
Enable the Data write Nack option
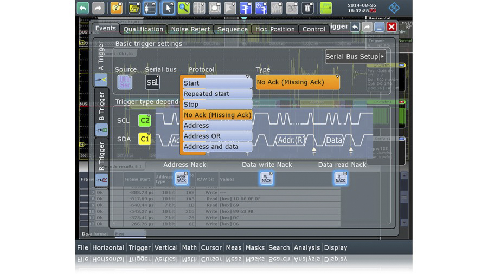pos(266,178)
